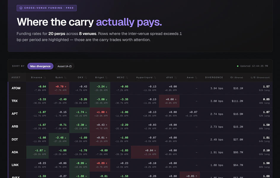This screenshot has height=178, width=280.
Task: Click LINK long/short ratio 1.90
Action: point(266,163)
